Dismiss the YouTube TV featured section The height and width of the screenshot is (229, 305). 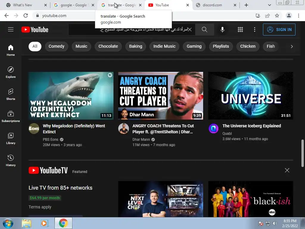tap(287, 170)
